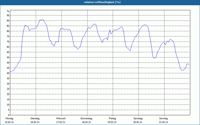Click the '%' unit label on y-axis
200x125 pixels.
(8, 11)
